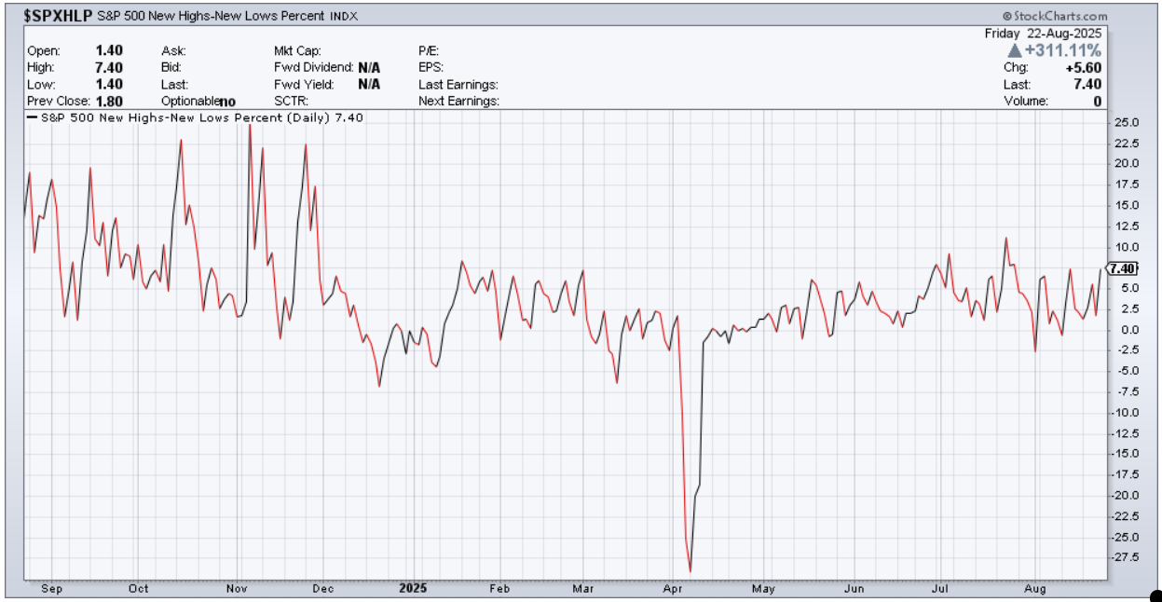This screenshot has height=602, width=1162.
Task: Click the Nov label on the x-axis
Action: coord(237,588)
